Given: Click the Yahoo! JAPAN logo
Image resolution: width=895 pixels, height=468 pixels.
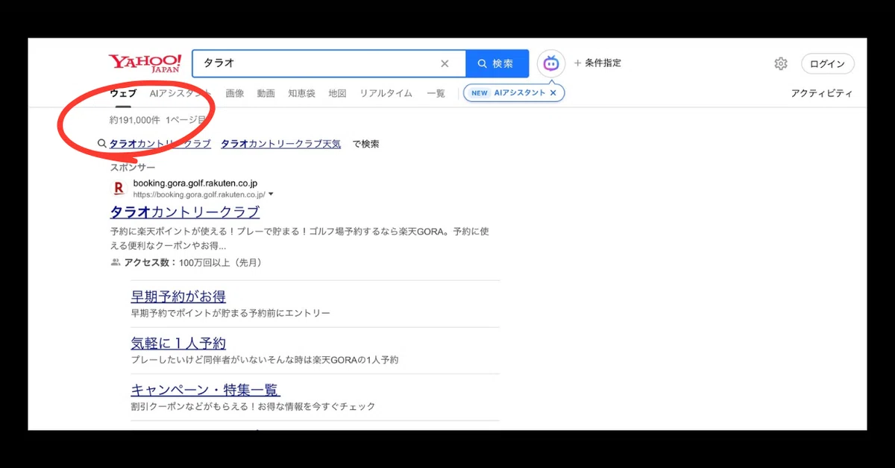Looking at the screenshot, I should click(145, 63).
